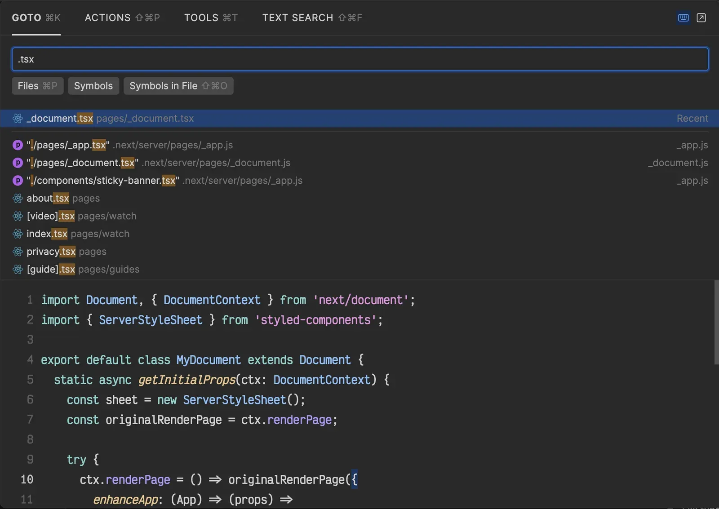Click the Recent label on first result
Viewport: 719px width, 509px height.
692,118
